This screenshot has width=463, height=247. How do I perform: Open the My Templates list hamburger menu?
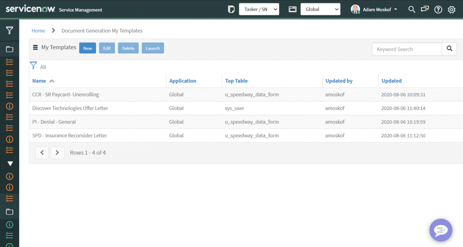(x=35, y=47)
